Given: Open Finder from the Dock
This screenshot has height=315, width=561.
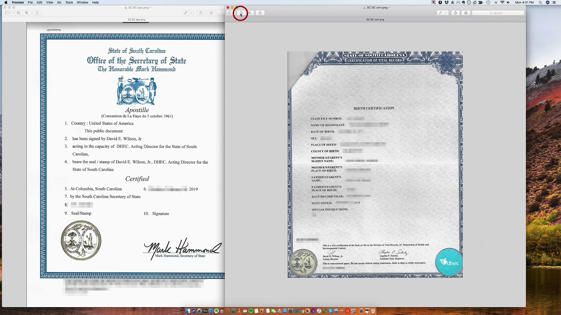Looking at the screenshot, I should 188,311.
